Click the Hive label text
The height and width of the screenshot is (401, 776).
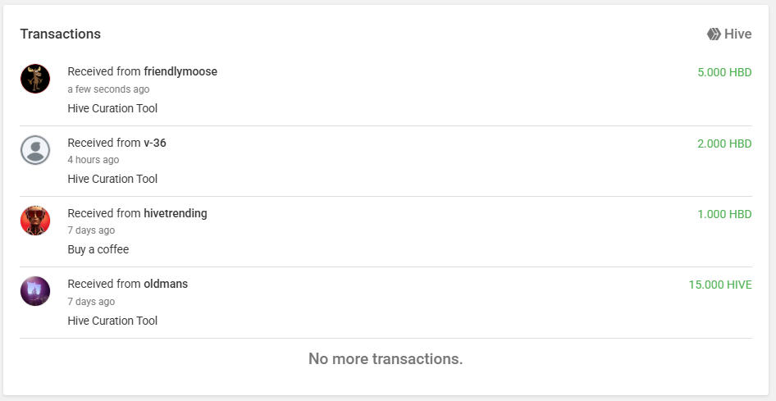point(738,34)
